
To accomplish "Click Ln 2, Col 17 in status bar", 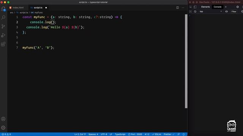I will (x=80, y=134).
